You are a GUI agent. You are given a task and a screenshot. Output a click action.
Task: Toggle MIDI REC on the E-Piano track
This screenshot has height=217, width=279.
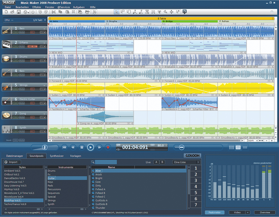point(32,46)
